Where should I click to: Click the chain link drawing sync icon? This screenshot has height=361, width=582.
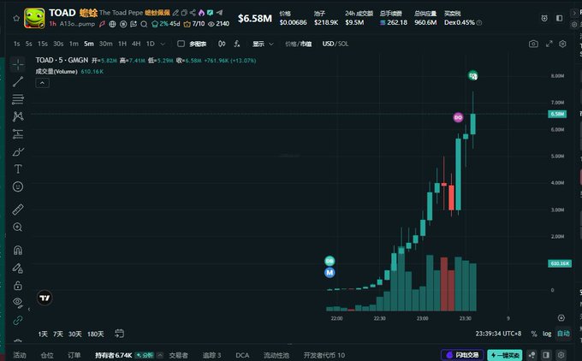18,320
